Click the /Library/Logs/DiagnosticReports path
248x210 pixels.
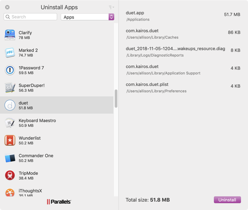[155, 55]
